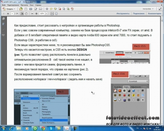Open Skype from taskbar
Viewport: 164px width, 131px height.
pyautogui.click(x=51, y=128)
